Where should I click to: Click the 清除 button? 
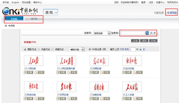(144, 41)
